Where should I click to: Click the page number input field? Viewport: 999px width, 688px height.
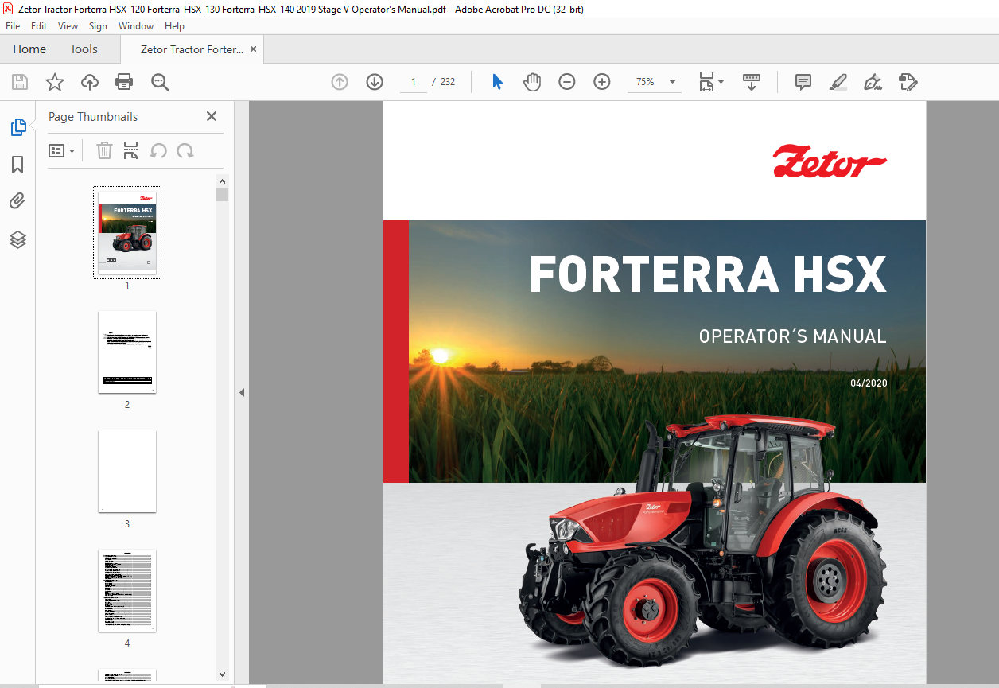(x=414, y=82)
